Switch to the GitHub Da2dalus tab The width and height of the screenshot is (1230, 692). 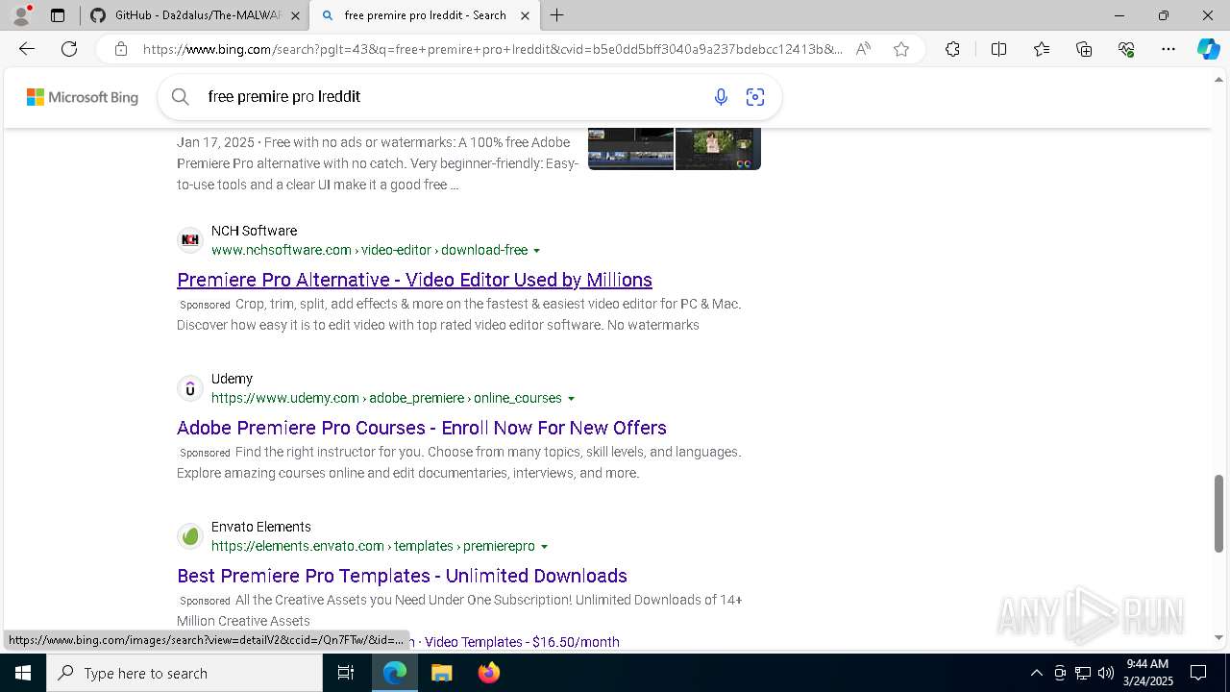(192, 15)
